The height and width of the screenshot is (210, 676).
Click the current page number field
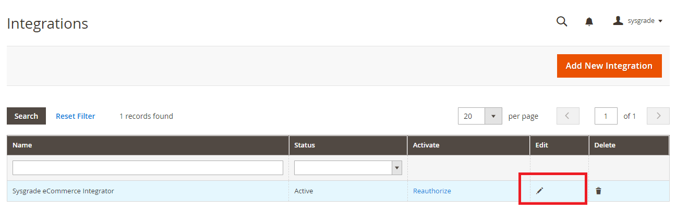pyautogui.click(x=606, y=116)
